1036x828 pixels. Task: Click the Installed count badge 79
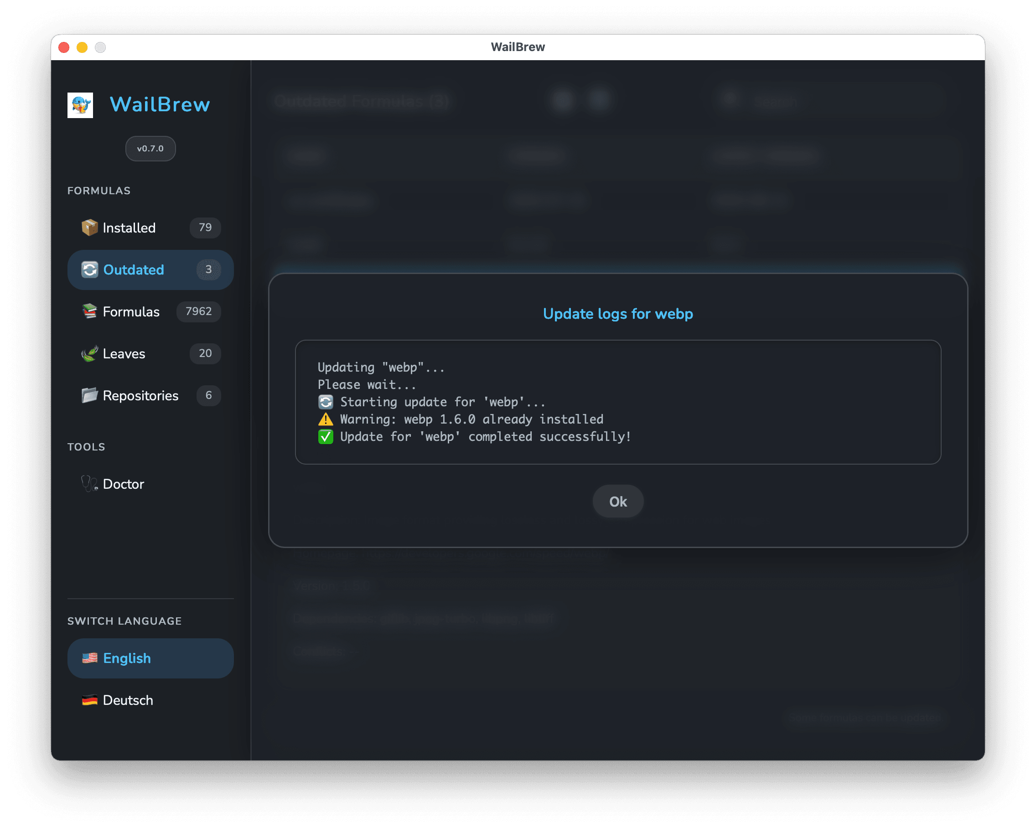pos(205,228)
